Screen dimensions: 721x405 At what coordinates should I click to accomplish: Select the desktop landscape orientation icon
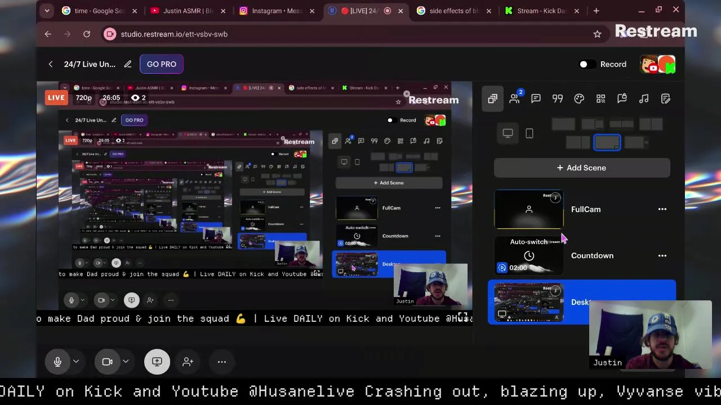(x=508, y=133)
